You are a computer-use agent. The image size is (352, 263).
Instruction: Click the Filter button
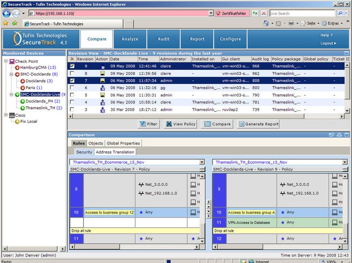pos(149,124)
